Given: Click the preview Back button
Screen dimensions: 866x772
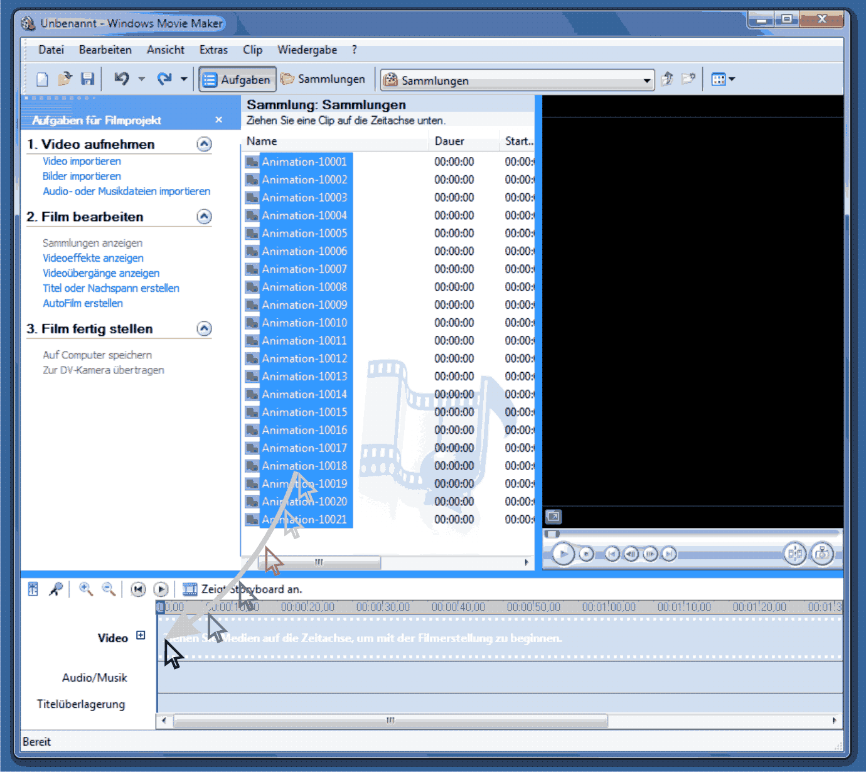Looking at the screenshot, I should tap(612, 554).
